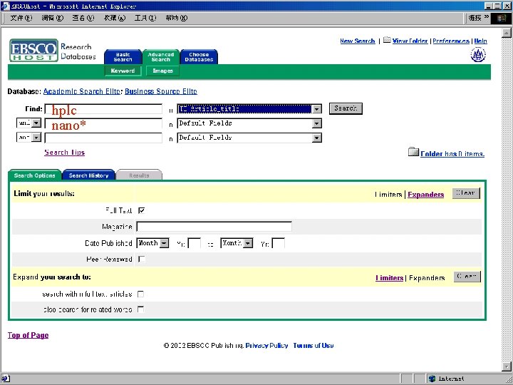The height and width of the screenshot is (385, 513).
Task: Open the Business Source Elite link
Action: [161, 91]
